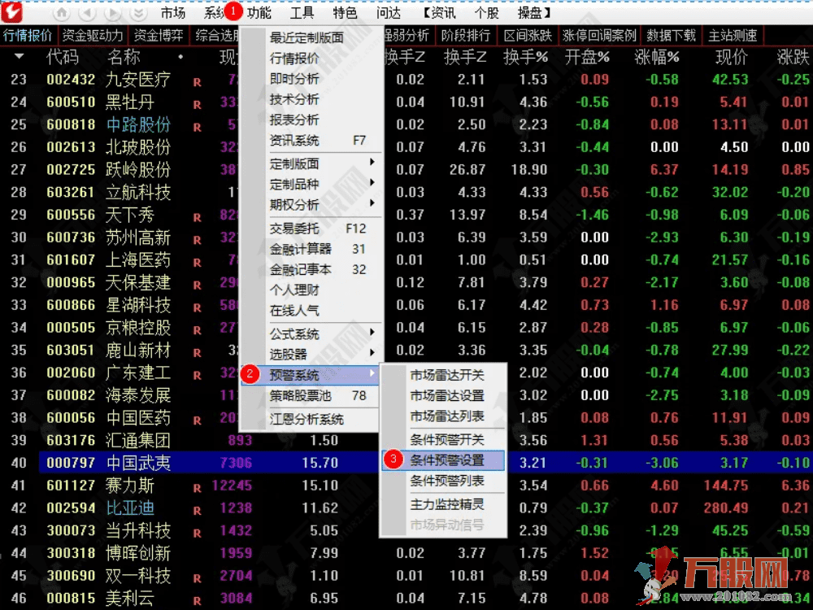Open the 功能 menu
Viewport: 813px width, 610px height.
(x=259, y=12)
